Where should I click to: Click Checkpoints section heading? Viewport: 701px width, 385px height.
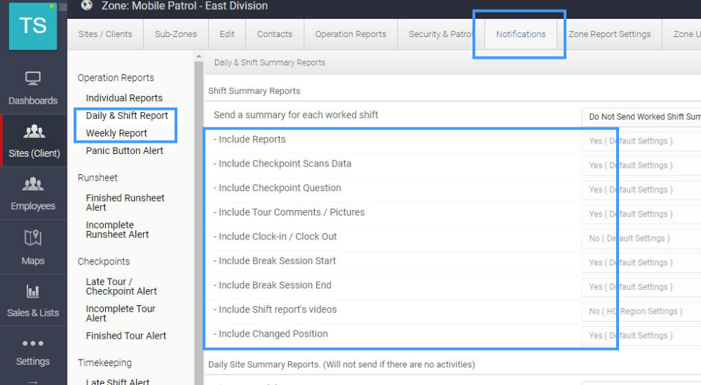pyautogui.click(x=104, y=261)
